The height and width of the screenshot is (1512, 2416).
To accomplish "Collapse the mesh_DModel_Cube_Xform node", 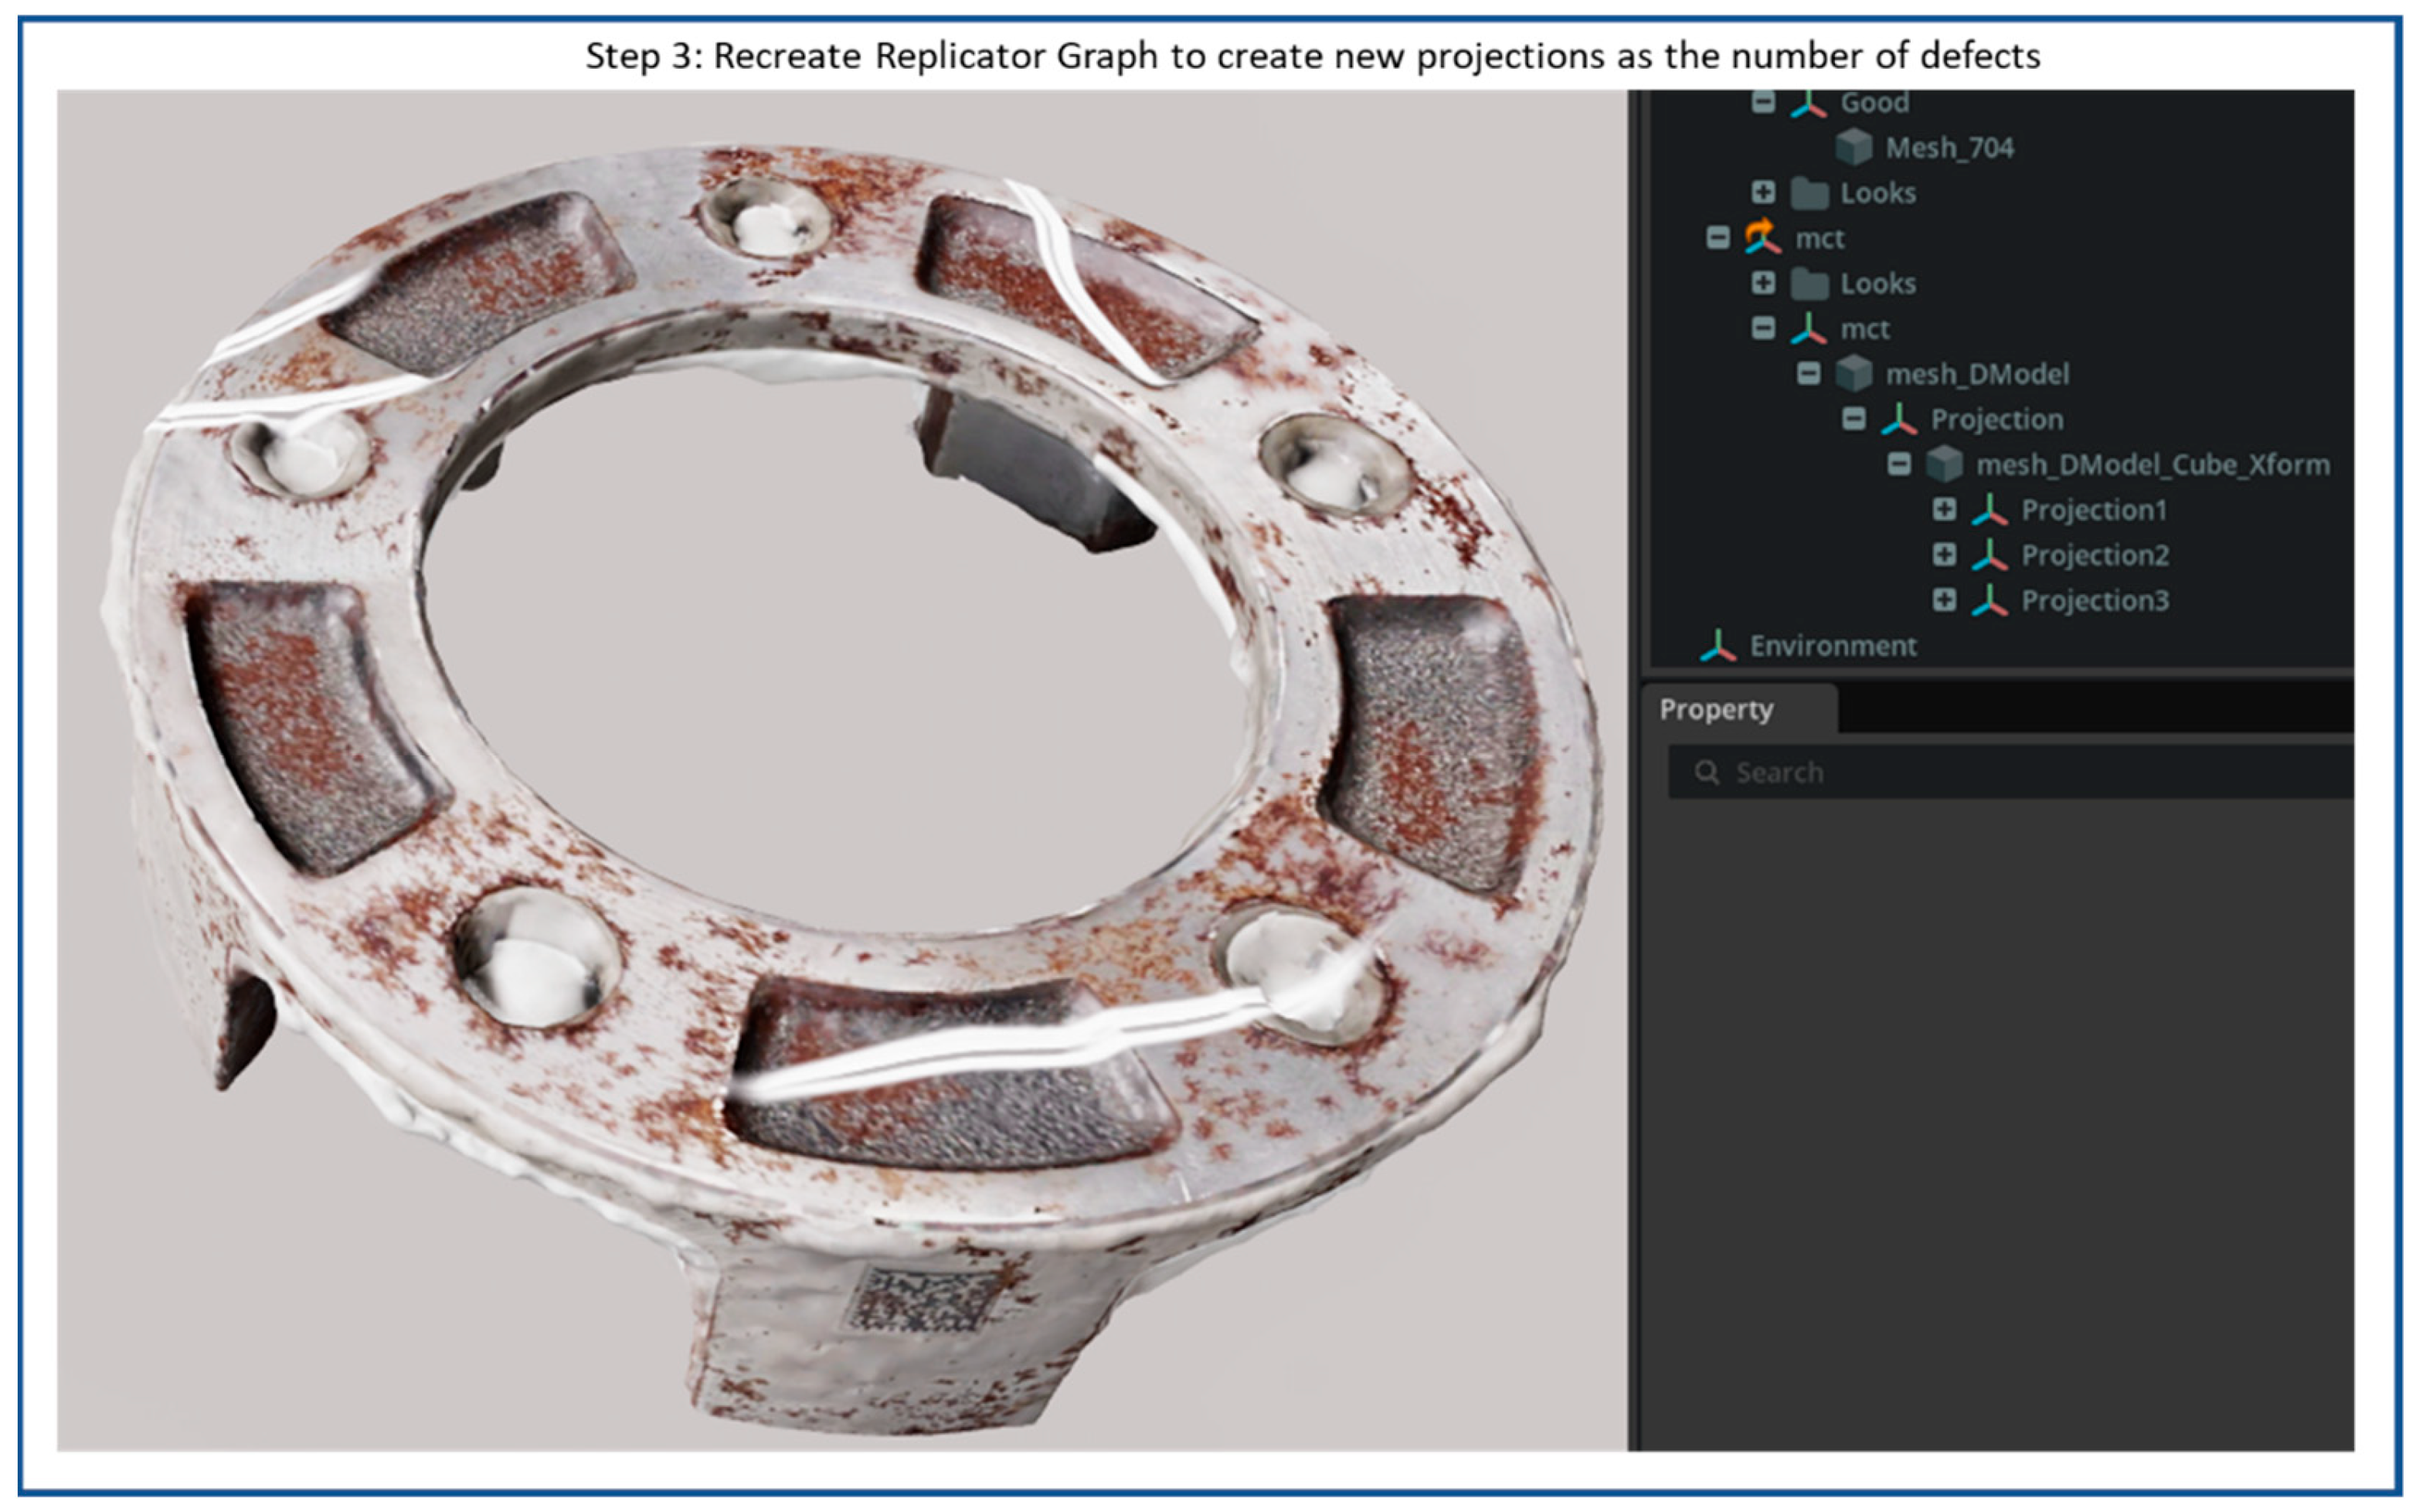I will tap(1899, 464).
